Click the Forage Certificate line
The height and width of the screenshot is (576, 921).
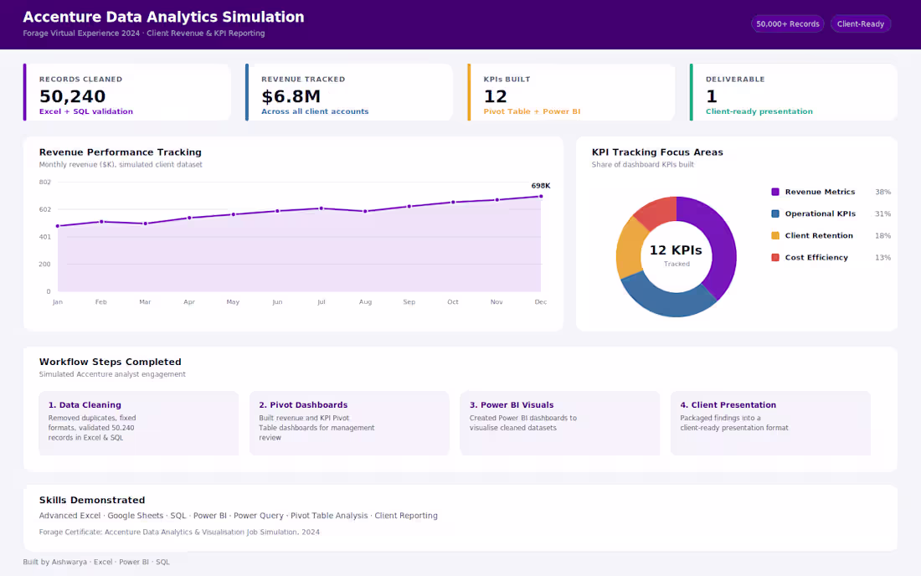click(x=179, y=532)
